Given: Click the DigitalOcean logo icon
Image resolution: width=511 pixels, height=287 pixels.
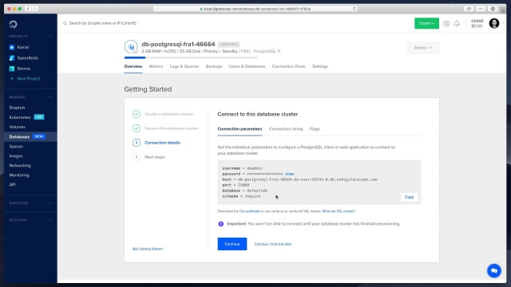Looking at the screenshot, I should [x=13, y=25].
